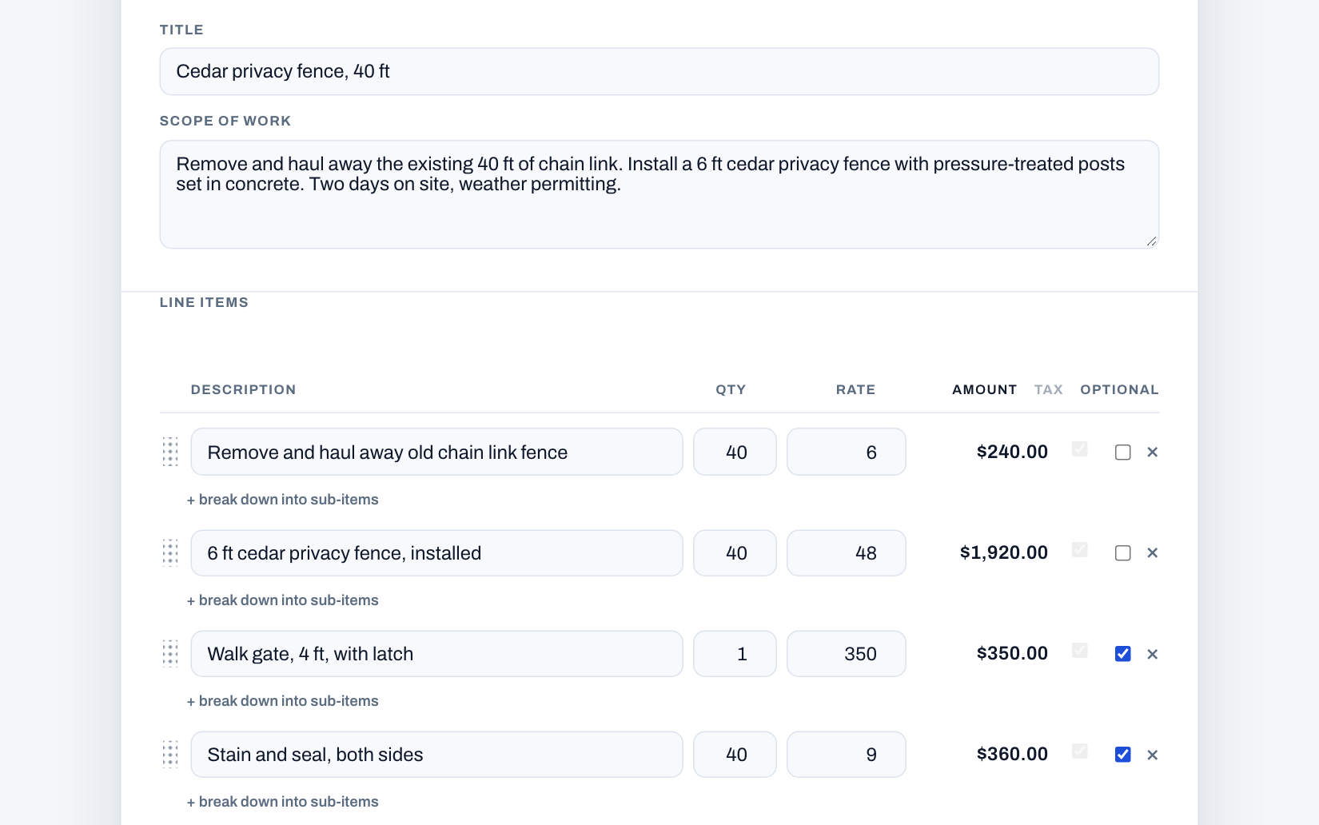Edit quantity of Stain and seal item
The image size is (1319, 825).
pyautogui.click(x=735, y=754)
